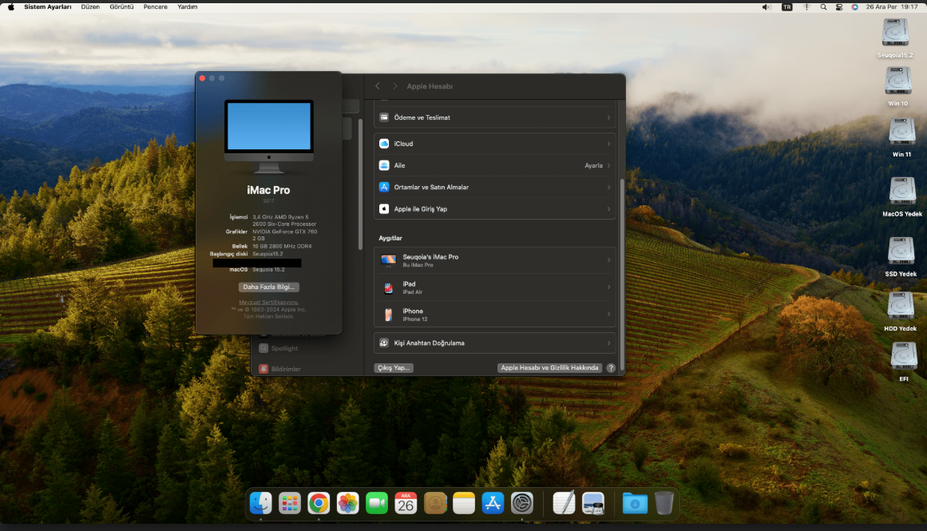Open FaceTime from the dock
Viewport: 927px width, 531px height.
click(x=377, y=503)
